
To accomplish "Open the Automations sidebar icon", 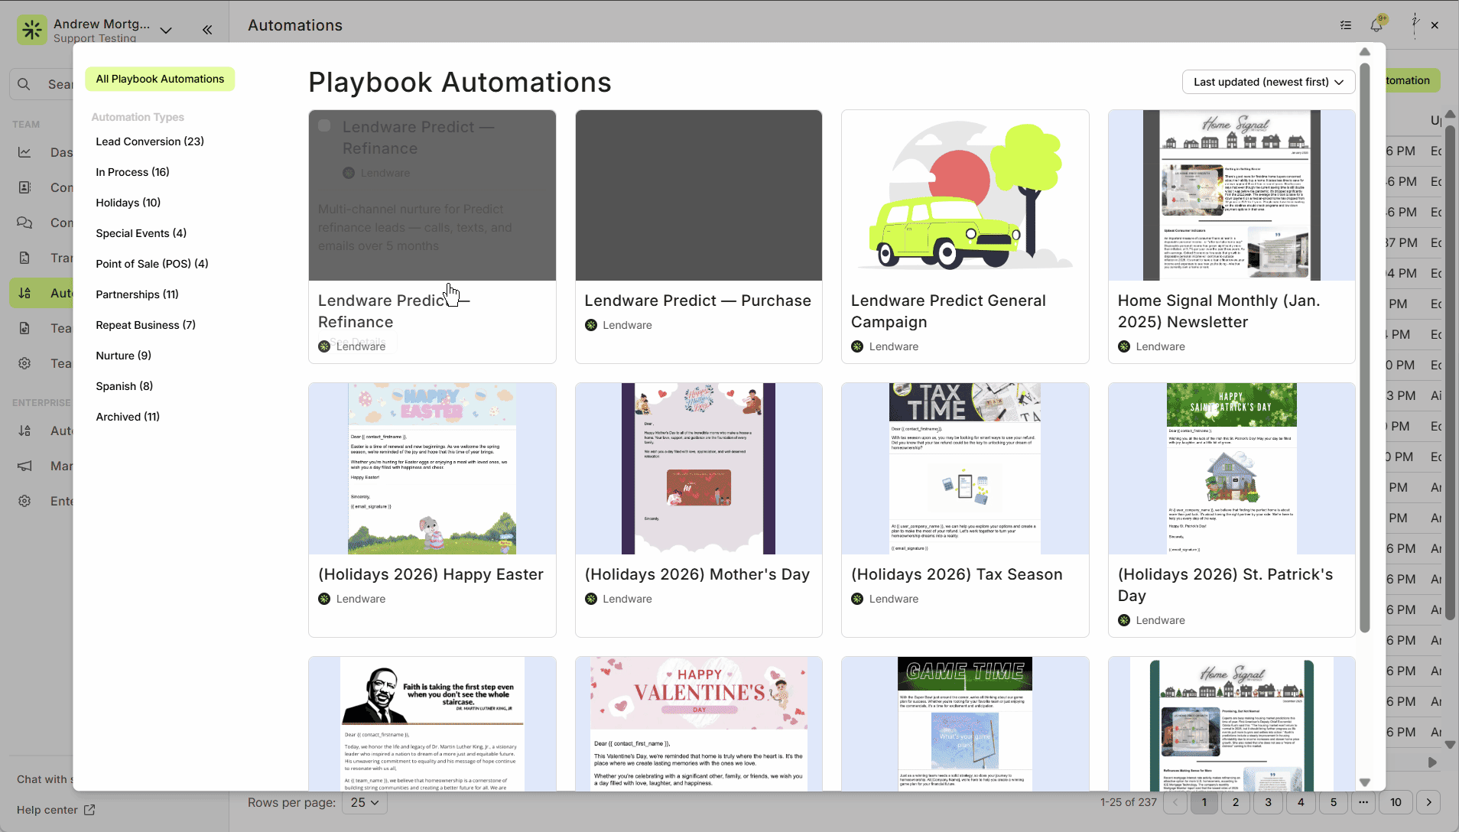I will 24,293.
